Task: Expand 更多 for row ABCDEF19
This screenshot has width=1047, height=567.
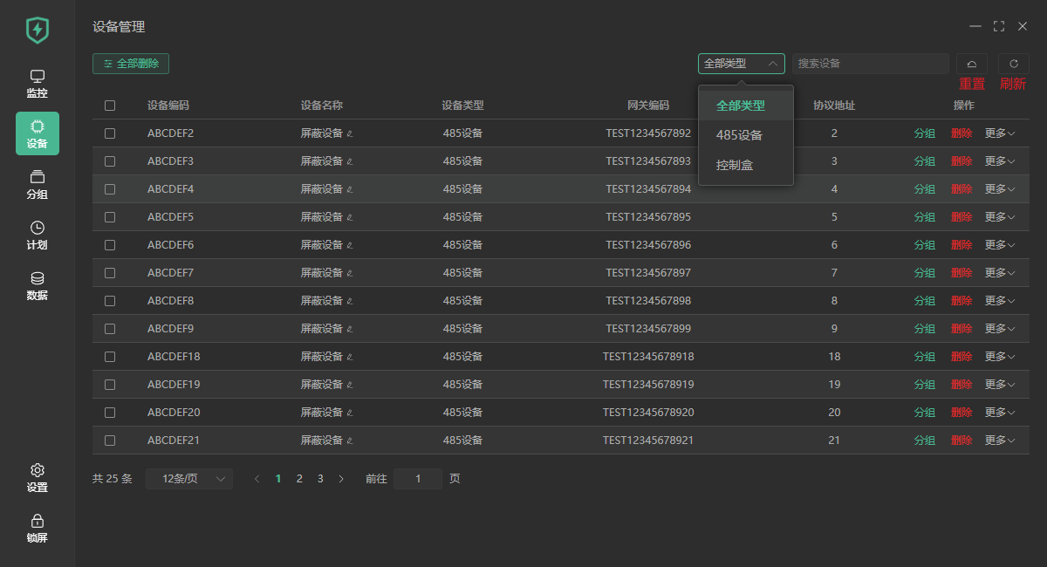Action: pyautogui.click(x=1000, y=385)
